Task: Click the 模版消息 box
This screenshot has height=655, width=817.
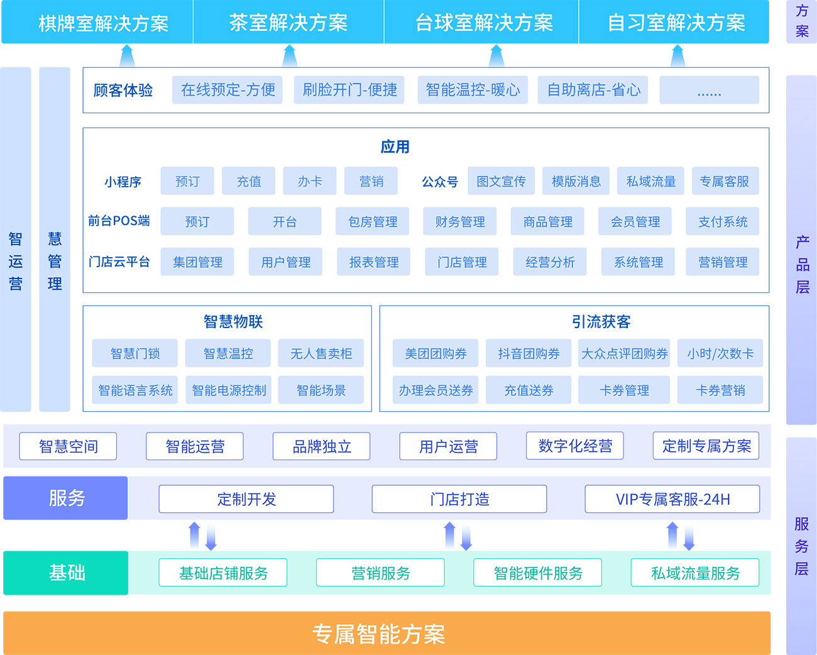Action: (x=576, y=181)
